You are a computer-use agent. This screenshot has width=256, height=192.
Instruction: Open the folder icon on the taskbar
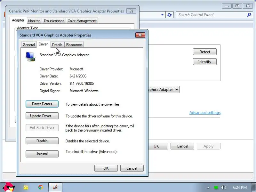click(x=26, y=187)
